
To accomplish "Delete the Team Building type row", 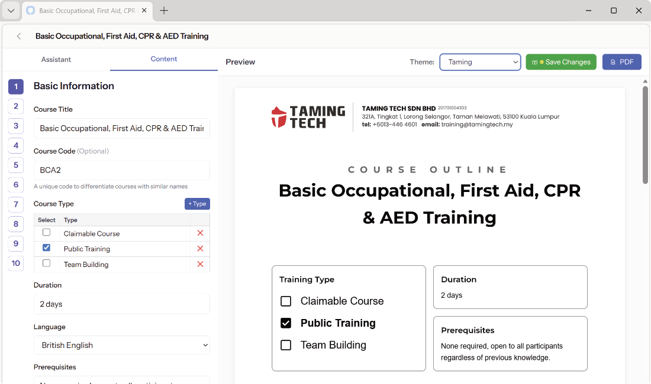I will tap(200, 264).
